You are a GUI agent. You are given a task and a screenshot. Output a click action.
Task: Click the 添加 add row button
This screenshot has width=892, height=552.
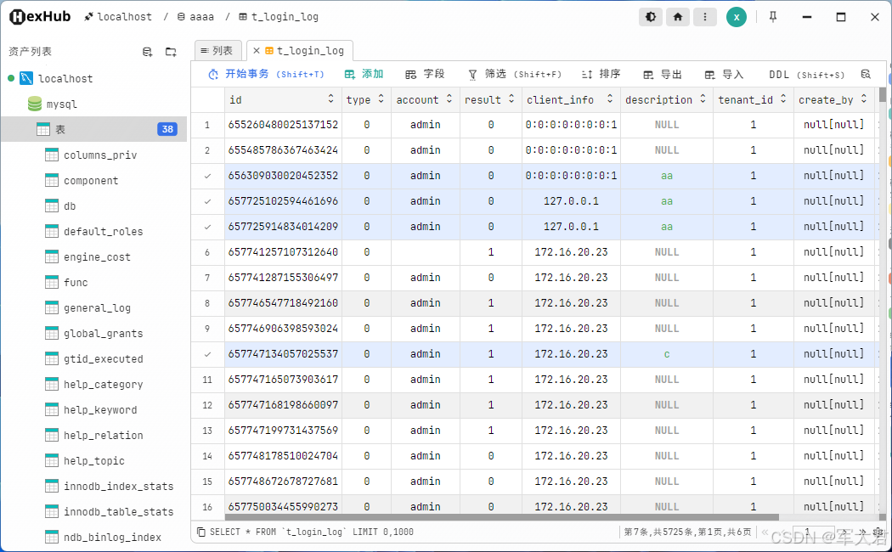tap(364, 74)
